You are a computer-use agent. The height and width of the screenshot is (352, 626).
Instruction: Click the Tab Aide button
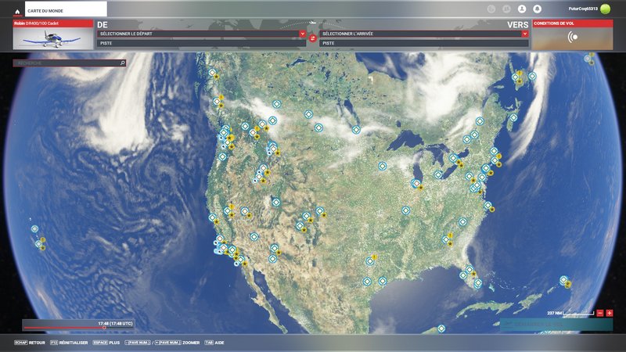(214, 343)
